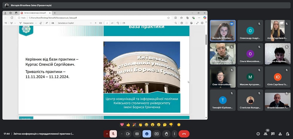Send the heart emoji reaction
This screenshot has height=139, width=293.
(122, 125)
